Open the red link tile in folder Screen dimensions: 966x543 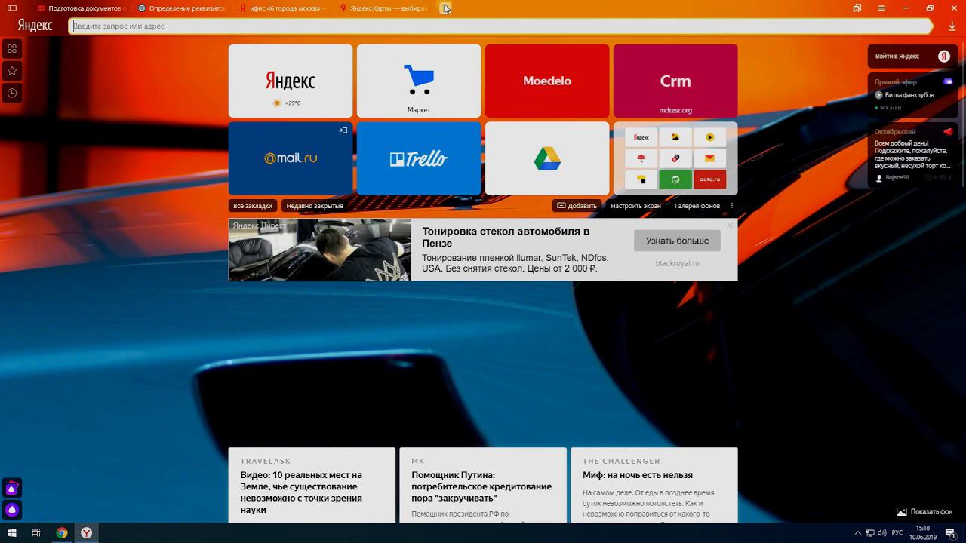(x=675, y=158)
